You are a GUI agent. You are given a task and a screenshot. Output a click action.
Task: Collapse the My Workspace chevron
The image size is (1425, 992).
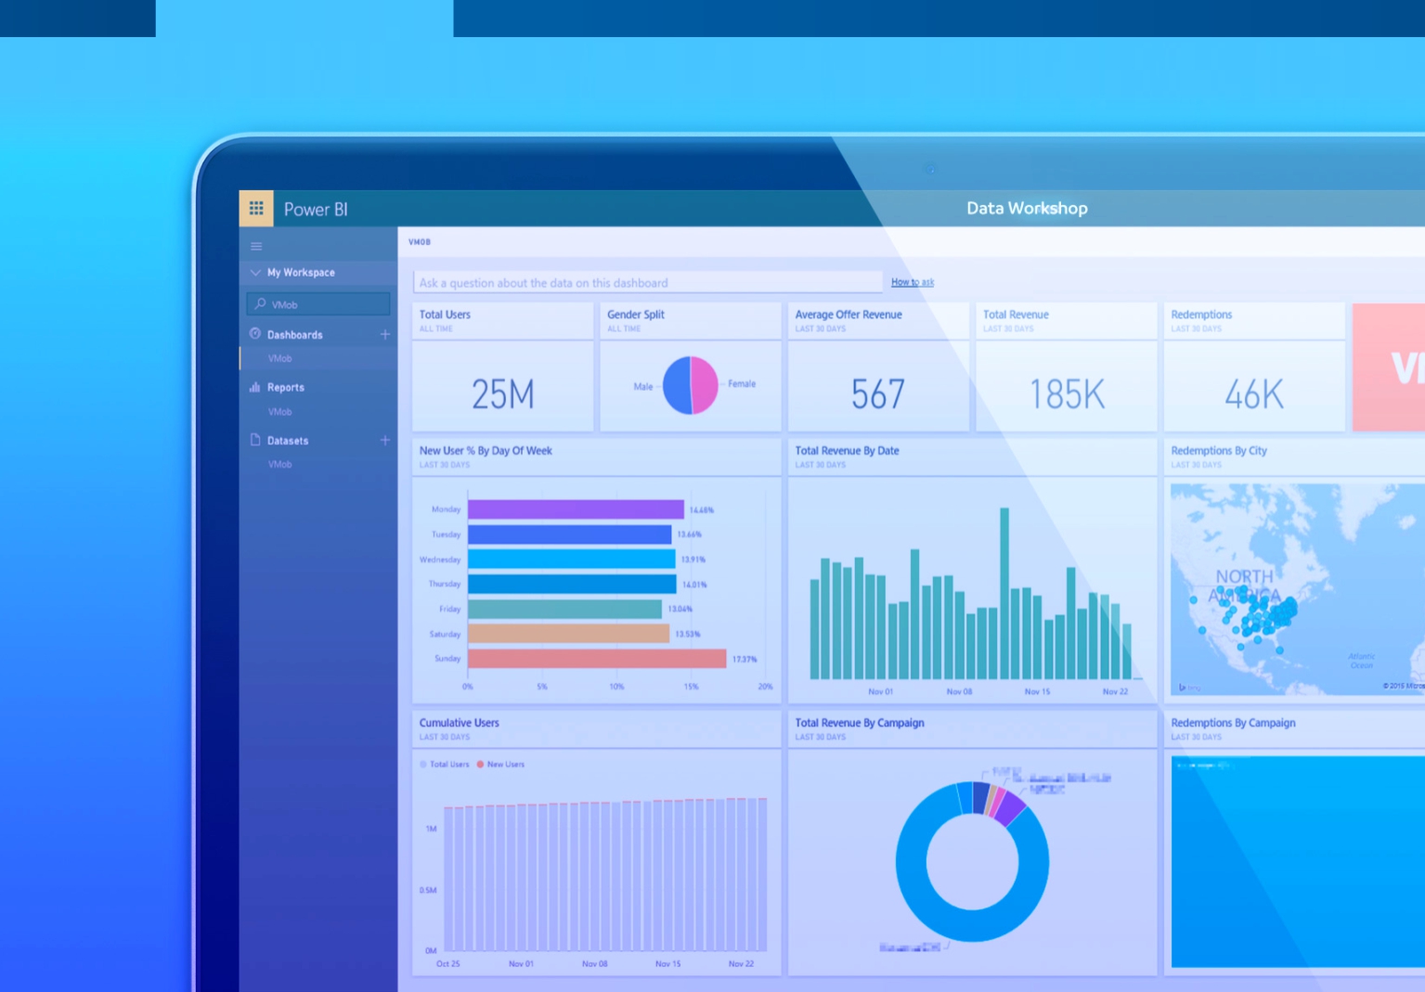(x=255, y=273)
